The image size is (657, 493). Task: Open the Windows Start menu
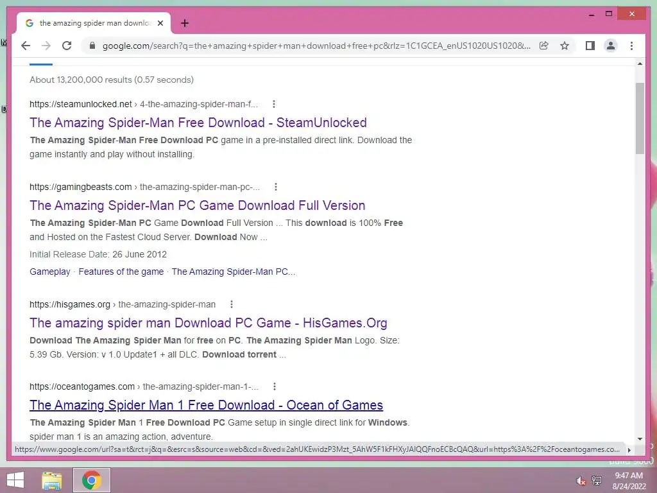click(x=15, y=480)
